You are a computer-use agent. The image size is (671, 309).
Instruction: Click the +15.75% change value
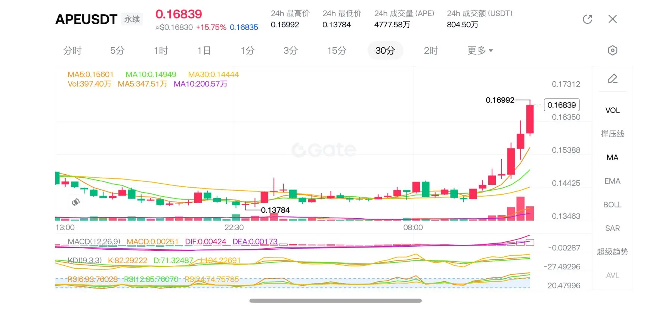pos(211,27)
